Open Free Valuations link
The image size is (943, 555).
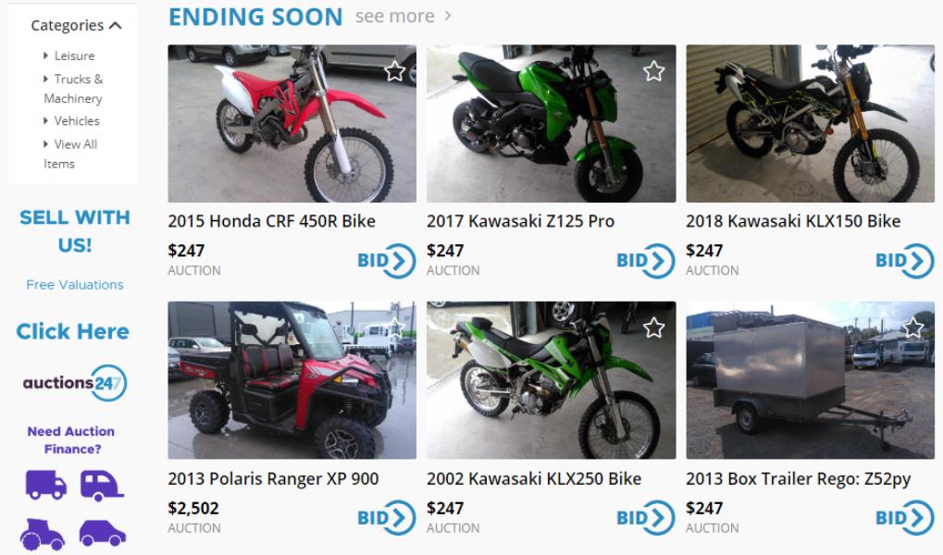[x=75, y=284]
